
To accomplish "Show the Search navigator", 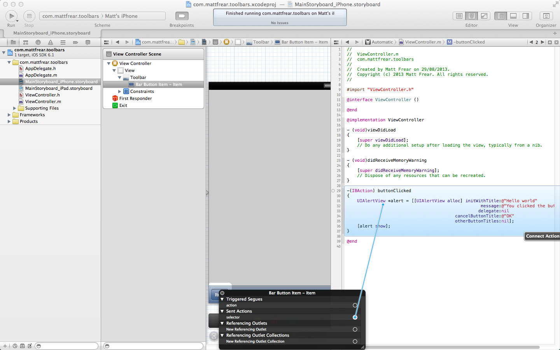I will pos(38,42).
